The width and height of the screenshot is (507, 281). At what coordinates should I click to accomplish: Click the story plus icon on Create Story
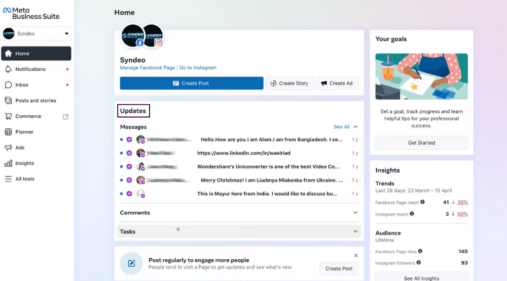273,83
